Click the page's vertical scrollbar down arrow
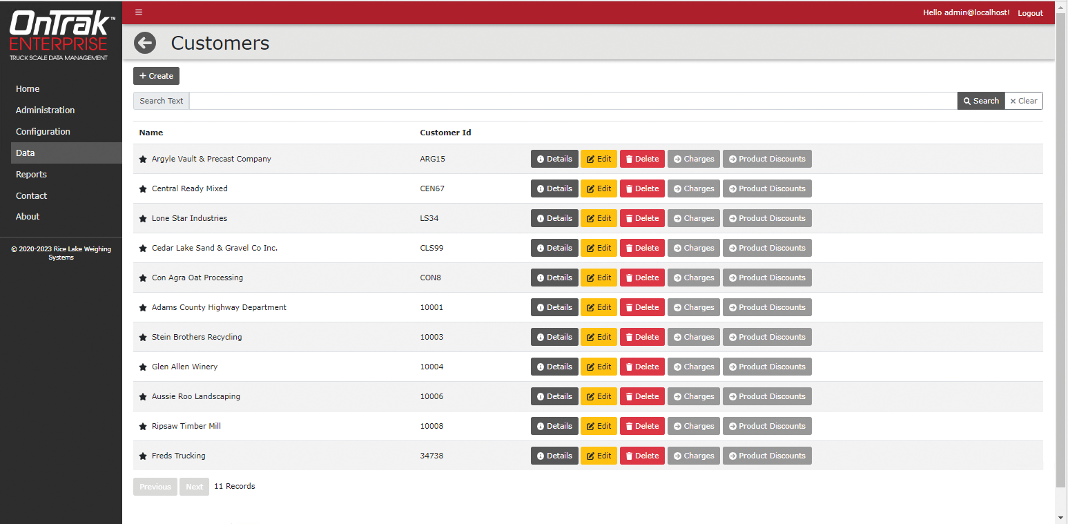 [1061, 518]
